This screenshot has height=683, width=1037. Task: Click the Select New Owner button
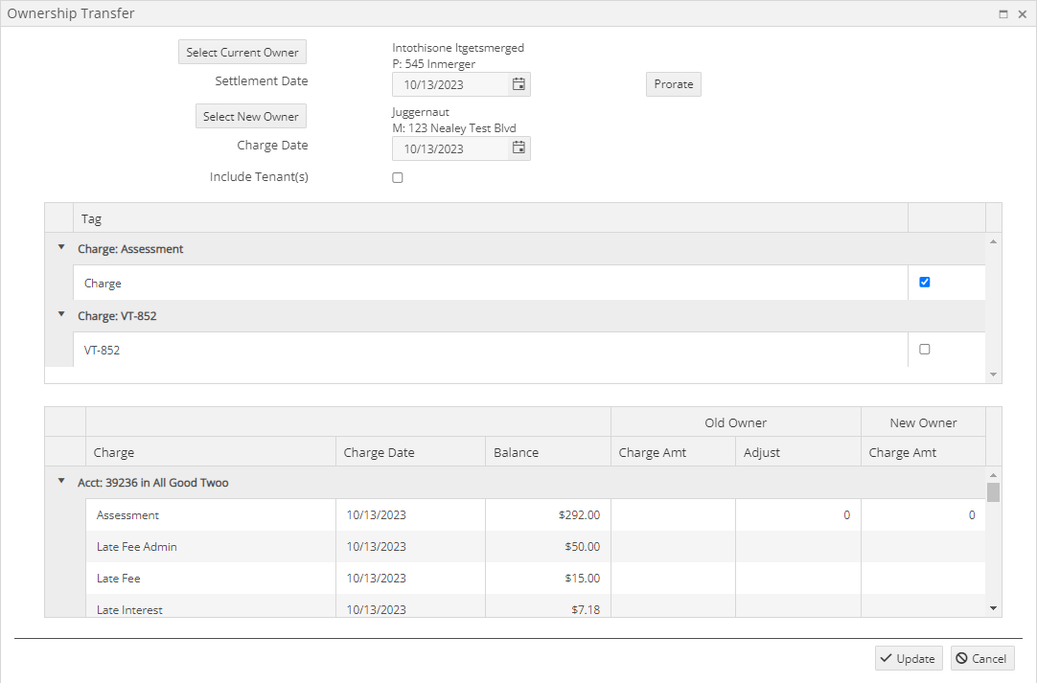point(250,116)
